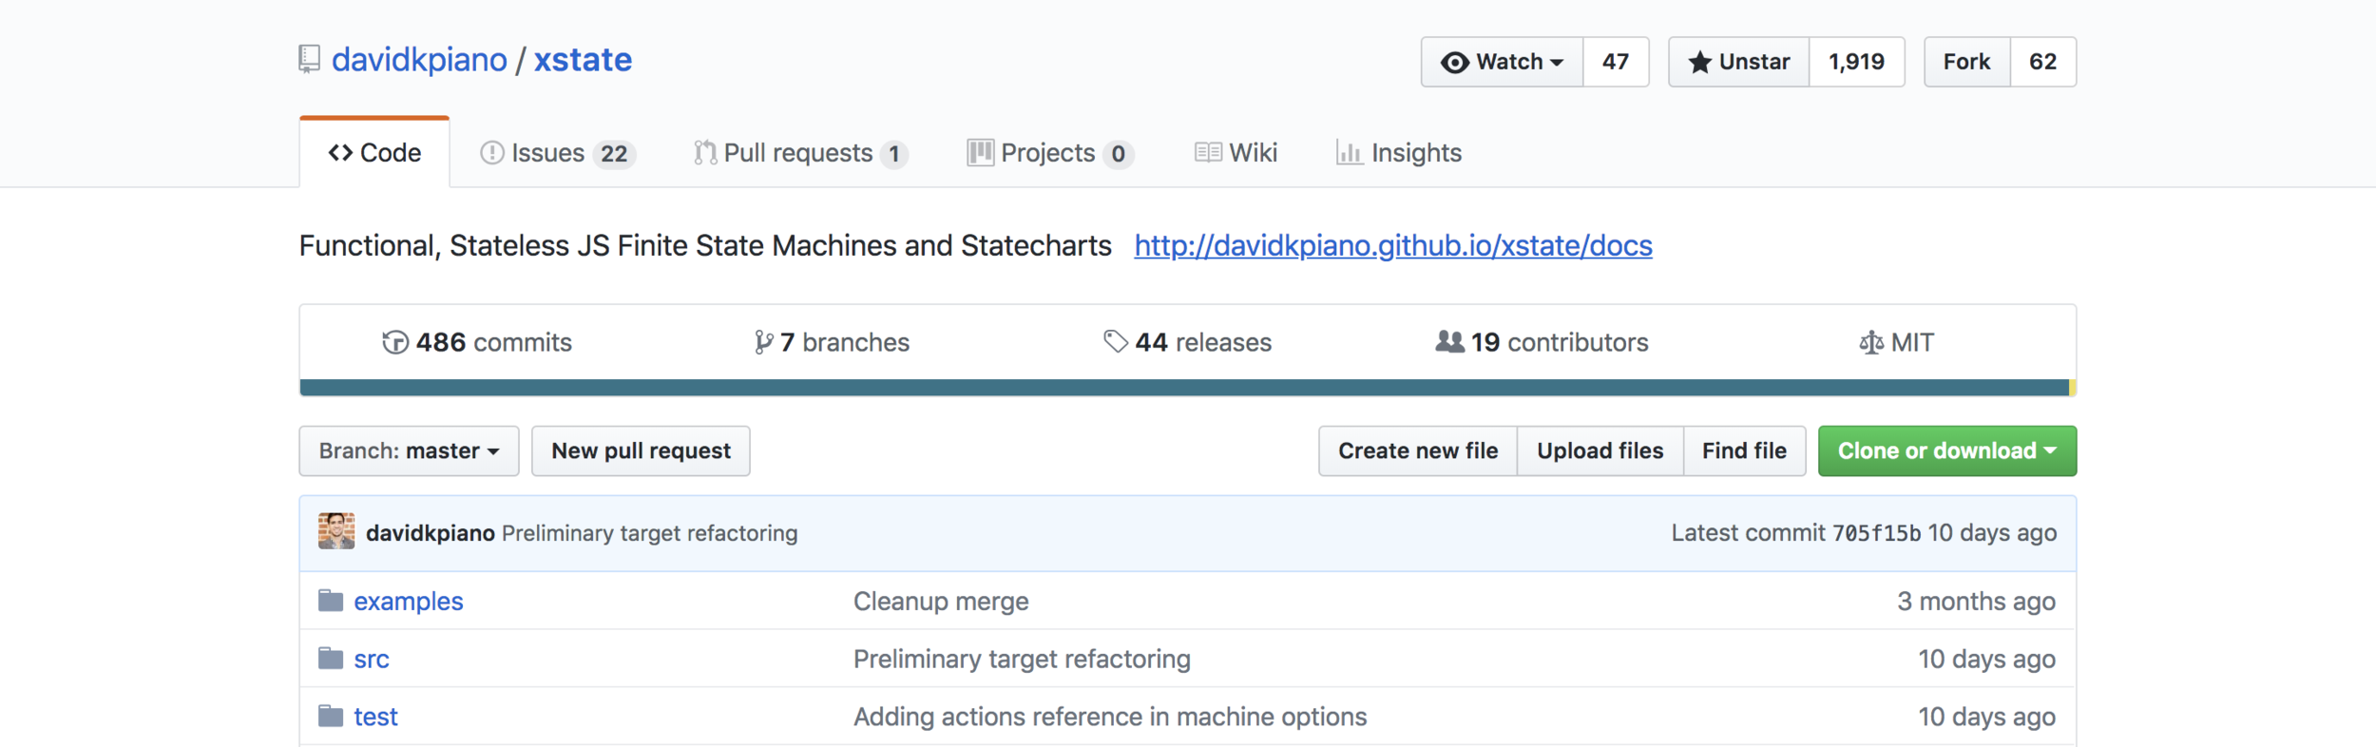Click the branches git-branch icon
Viewport: 2376px width, 747px height.
[763, 342]
